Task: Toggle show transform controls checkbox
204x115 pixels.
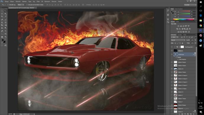Action: (27, 5)
